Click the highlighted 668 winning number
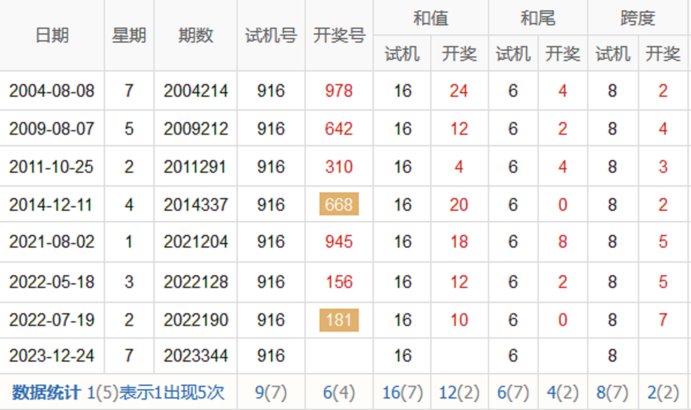This screenshot has height=410, width=691. pos(339,204)
